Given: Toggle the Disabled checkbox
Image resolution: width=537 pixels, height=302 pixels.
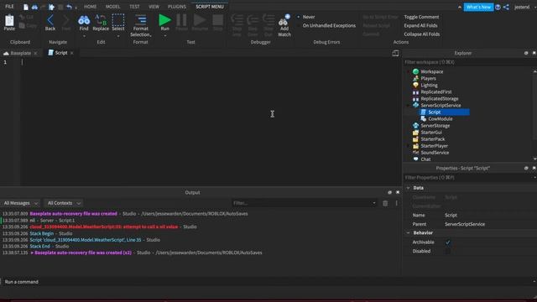Looking at the screenshot, I should point(447,251).
